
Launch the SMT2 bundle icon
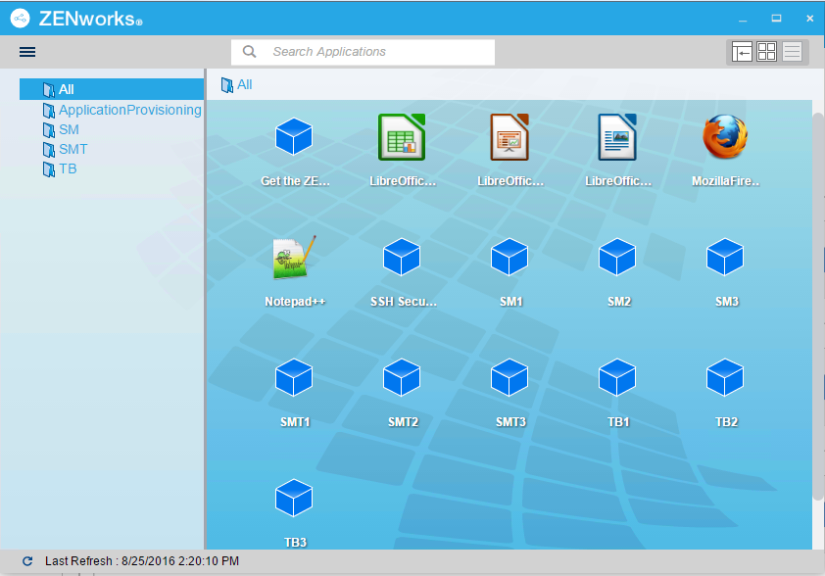click(402, 377)
